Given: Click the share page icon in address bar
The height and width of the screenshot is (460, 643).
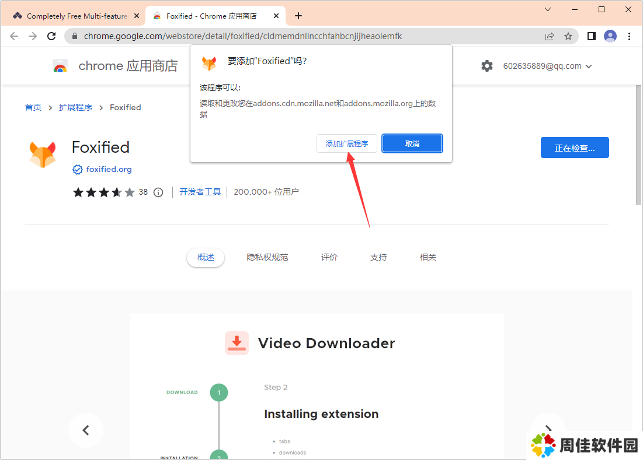Looking at the screenshot, I should tap(550, 36).
